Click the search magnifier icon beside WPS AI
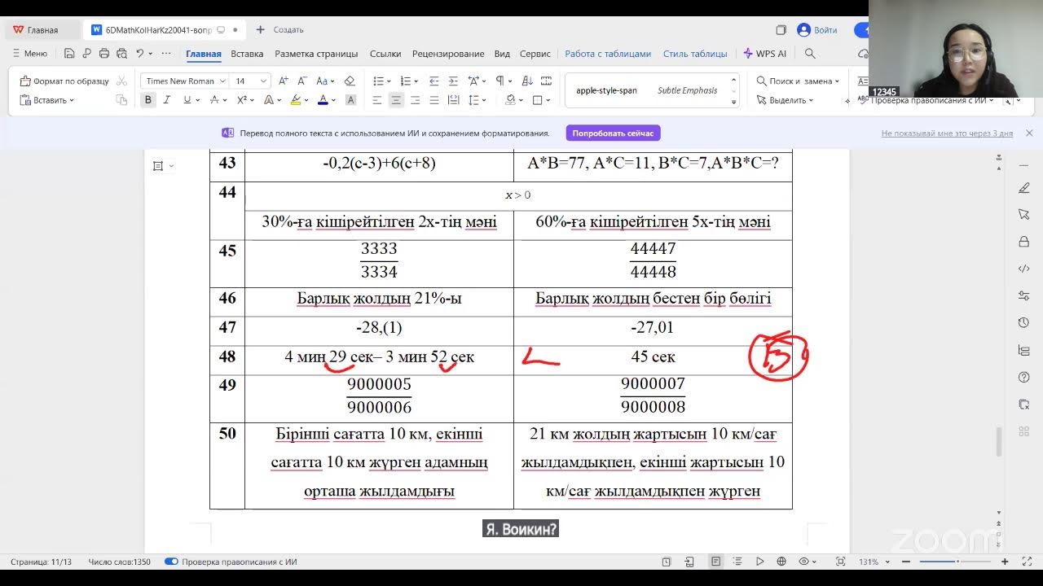1043x586 pixels. click(810, 54)
